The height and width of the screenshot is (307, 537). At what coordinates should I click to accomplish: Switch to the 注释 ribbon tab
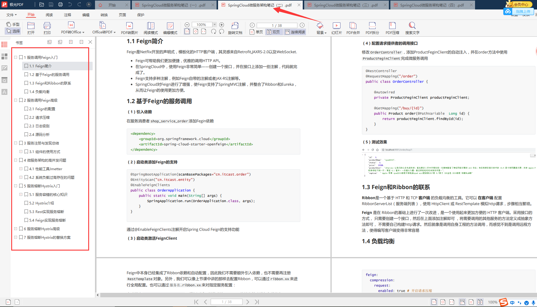[x=68, y=15]
